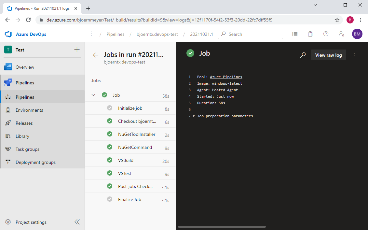Screen dimensions: 368x230
Task: Collapse the sidebar with double chevron icon
Action: coord(77,222)
